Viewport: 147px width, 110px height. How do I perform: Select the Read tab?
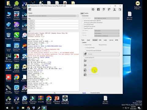click(x=88, y=40)
